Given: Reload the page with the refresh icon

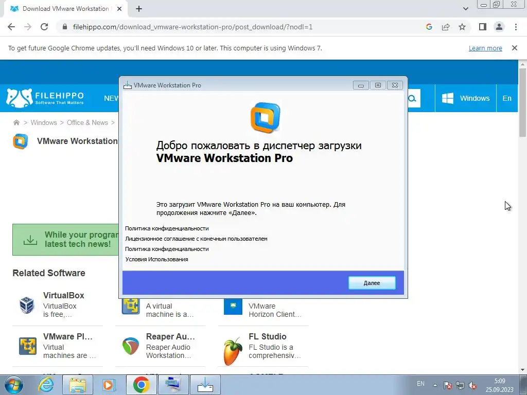Looking at the screenshot, I should (x=44, y=27).
